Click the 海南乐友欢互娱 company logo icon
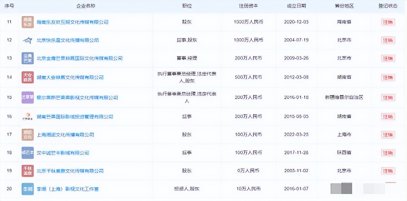 click(x=28, y=22)
